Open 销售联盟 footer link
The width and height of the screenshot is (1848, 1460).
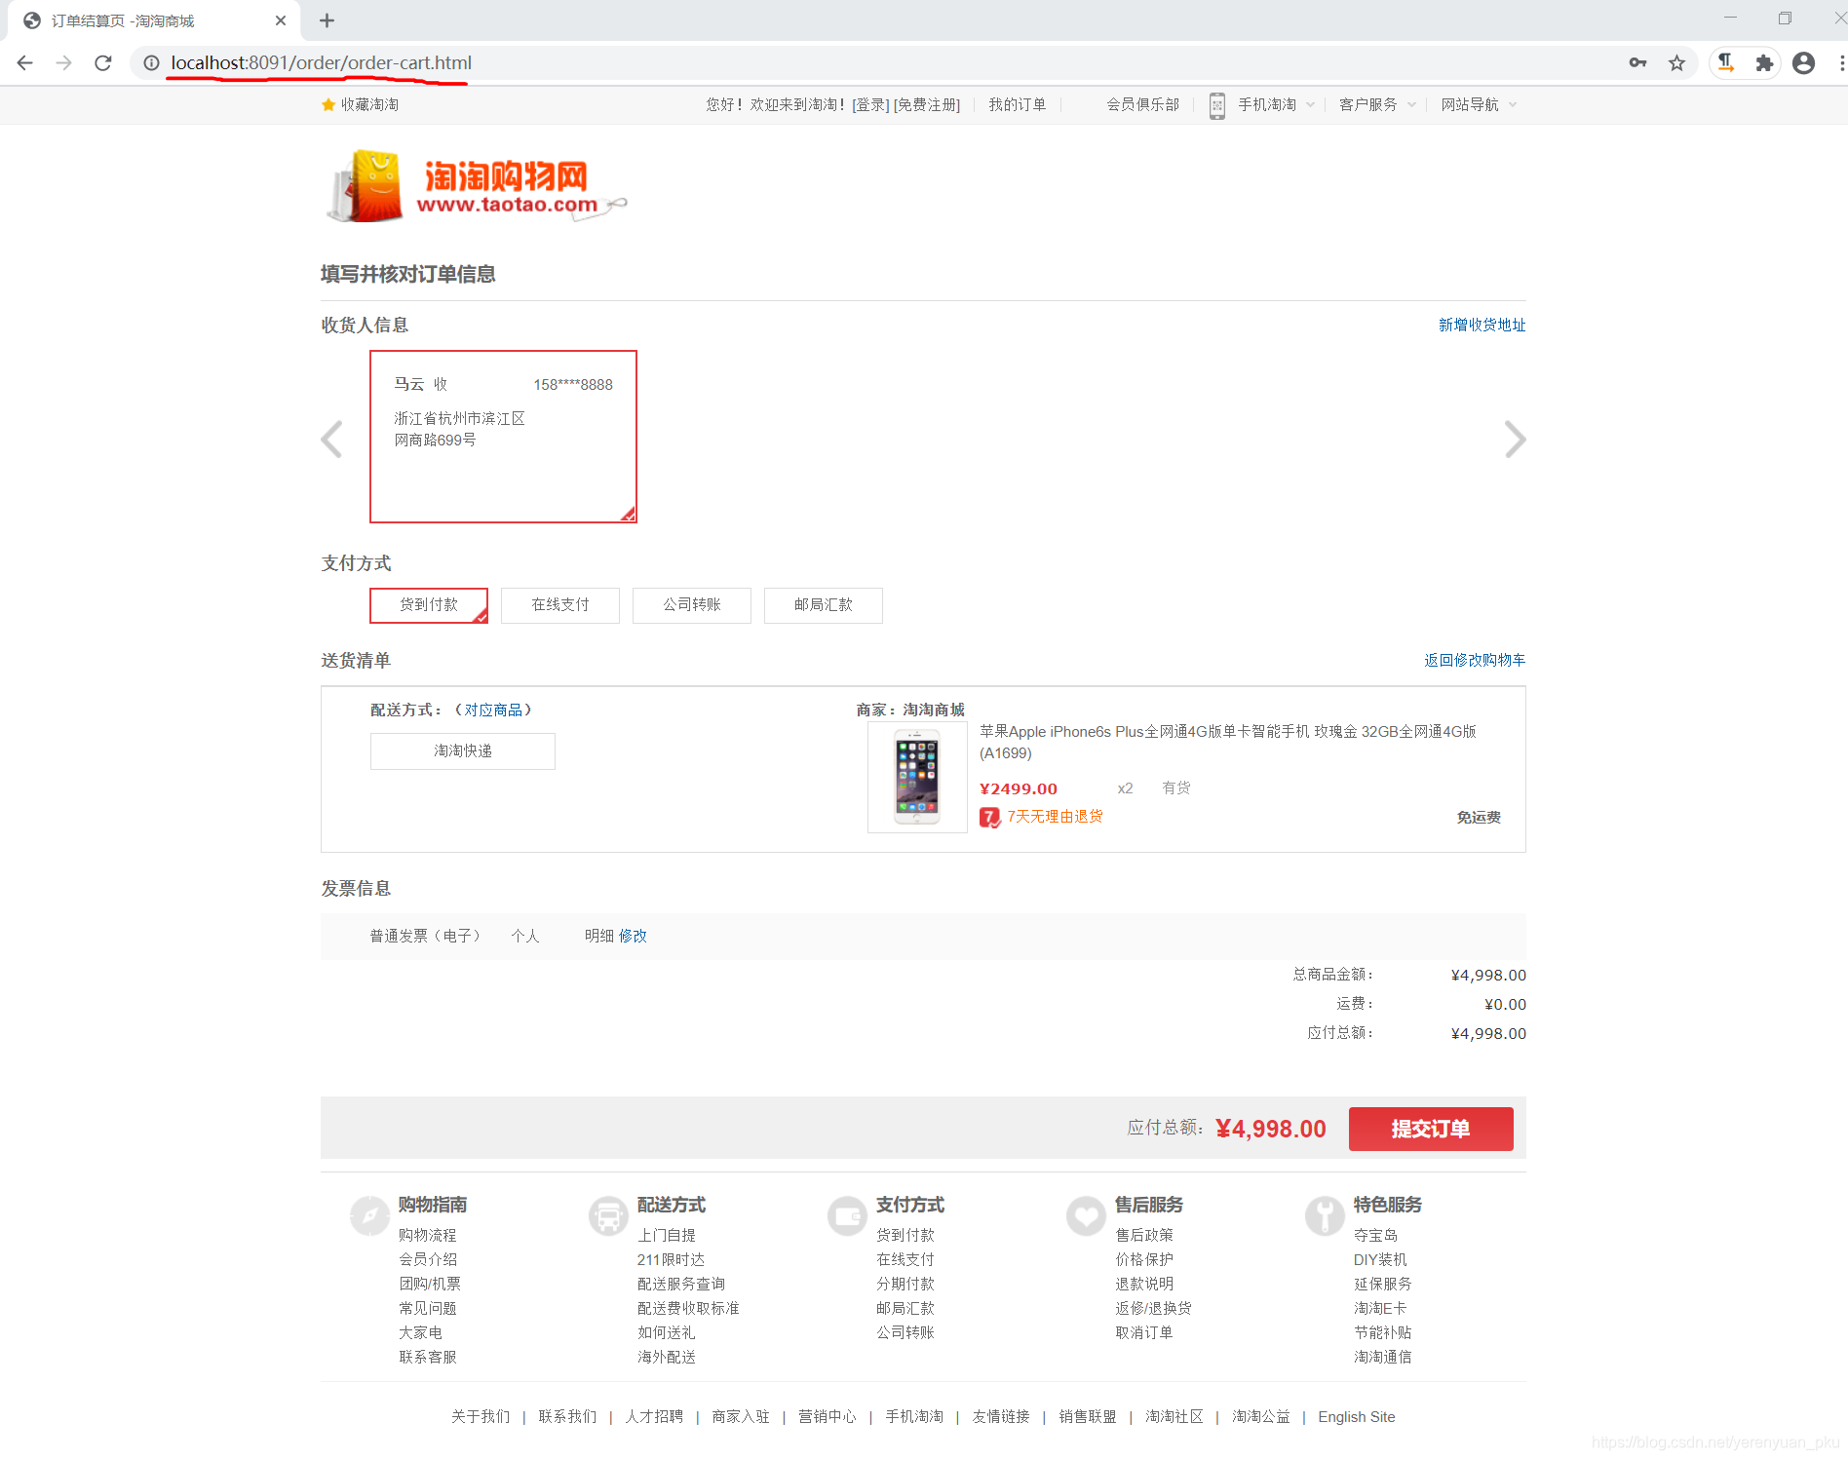[1088, 1416]
